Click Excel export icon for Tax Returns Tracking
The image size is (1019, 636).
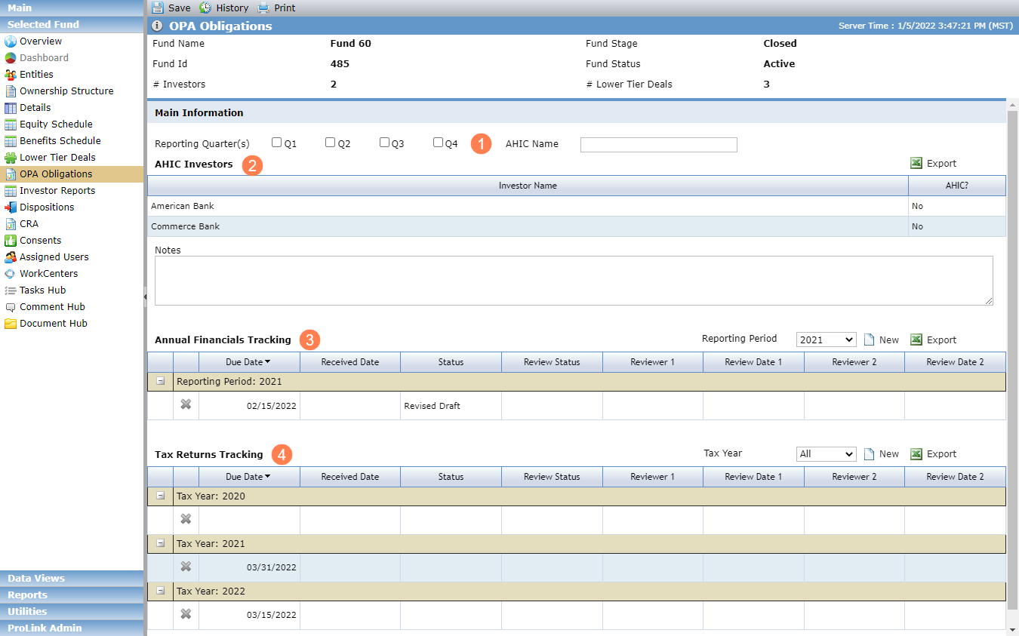[x=916, y=454]
